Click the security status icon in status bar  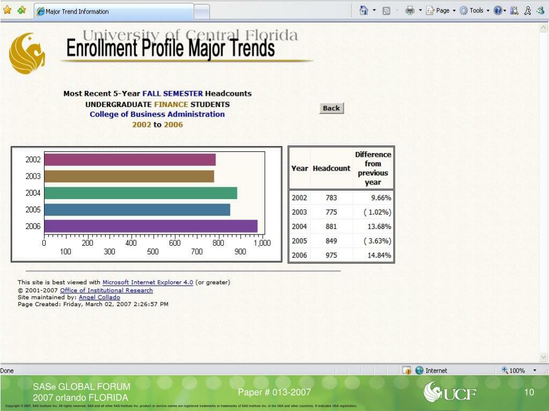click(407, 370)
